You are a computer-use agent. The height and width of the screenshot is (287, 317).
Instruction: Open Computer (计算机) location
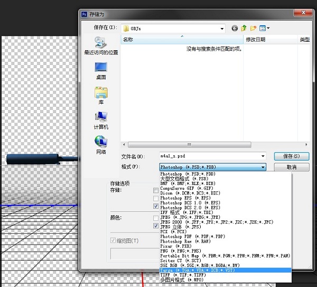pos(101,121)
